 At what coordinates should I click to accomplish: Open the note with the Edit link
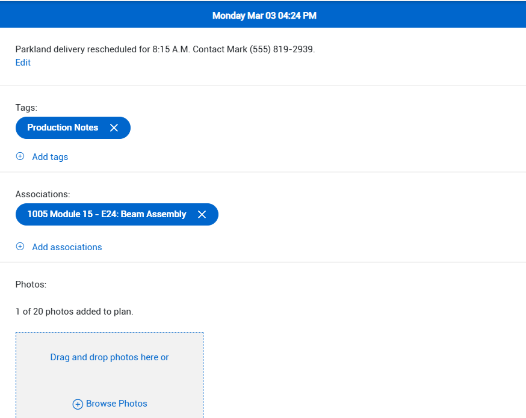23,63
